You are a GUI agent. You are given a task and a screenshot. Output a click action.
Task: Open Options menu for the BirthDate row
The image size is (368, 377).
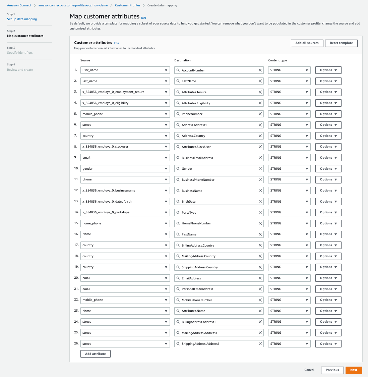(x=328, y=202)
